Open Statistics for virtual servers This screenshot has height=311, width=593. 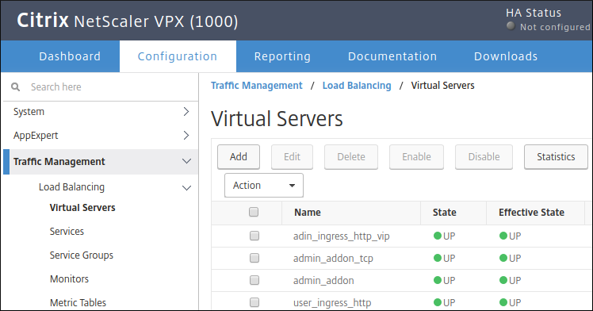coord(556,156)
